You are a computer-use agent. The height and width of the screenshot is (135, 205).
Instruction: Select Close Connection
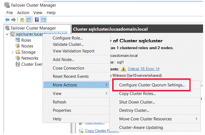(68, 68)
